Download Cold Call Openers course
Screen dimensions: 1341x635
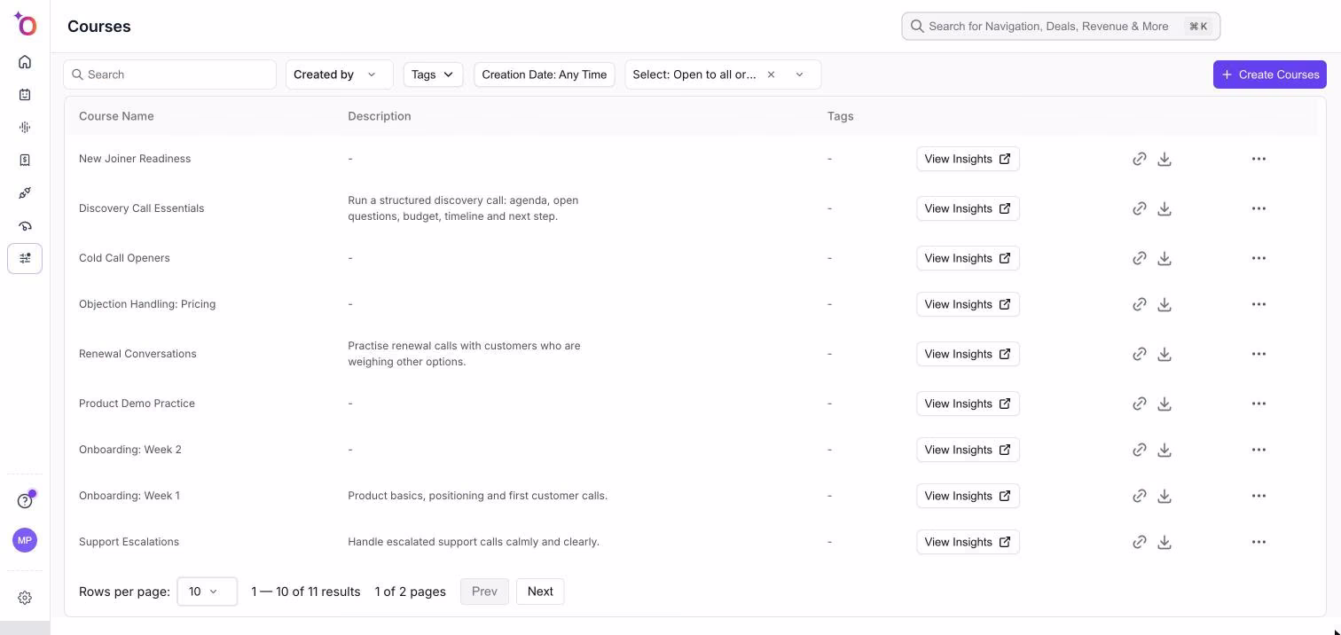pyautogui.click(x=1165, y=258)
